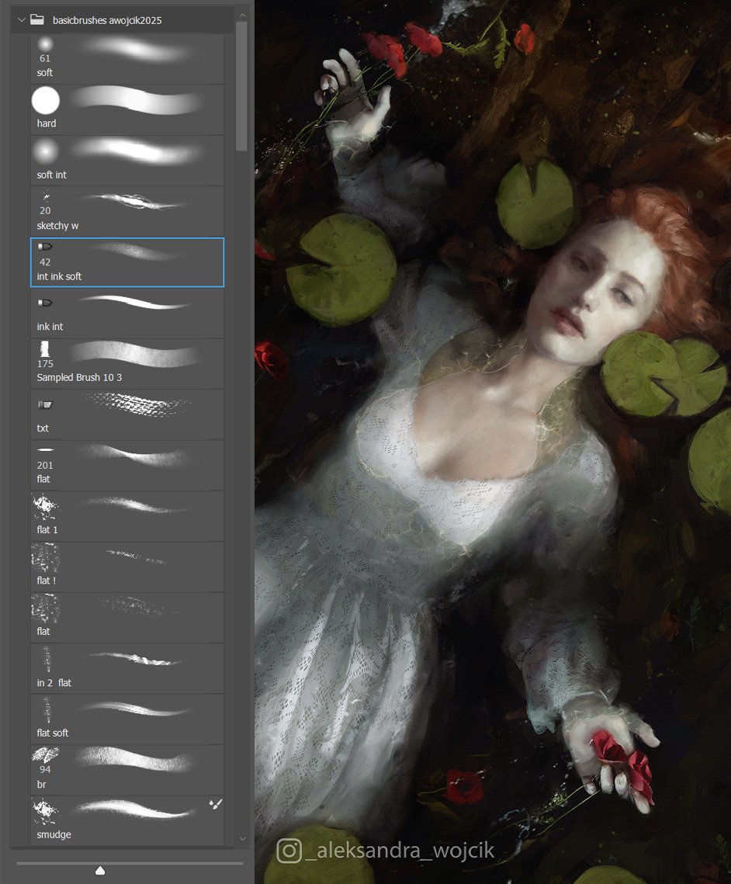Image resolution: width=731 pixels, height=884 pixels.
Task: Select the int ink soft pencil-tip icon
Action: 44,246
